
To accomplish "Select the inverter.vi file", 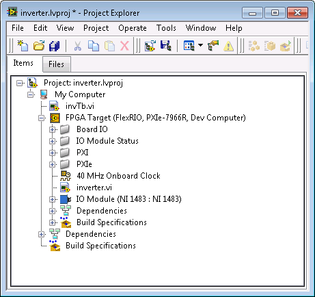I will 94,188.
